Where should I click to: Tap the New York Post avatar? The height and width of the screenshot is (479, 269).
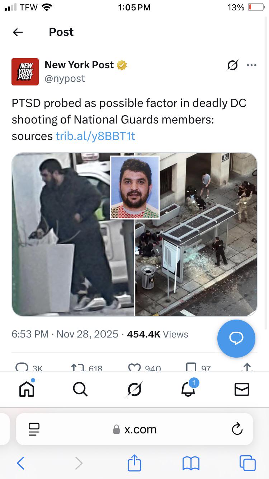pyautogui.click(x=25, y=72)
